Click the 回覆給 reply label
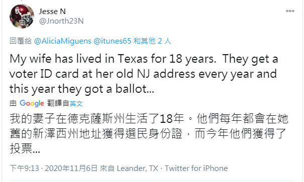The width and height of the screenshot is (304, 182). click(21, 41)
